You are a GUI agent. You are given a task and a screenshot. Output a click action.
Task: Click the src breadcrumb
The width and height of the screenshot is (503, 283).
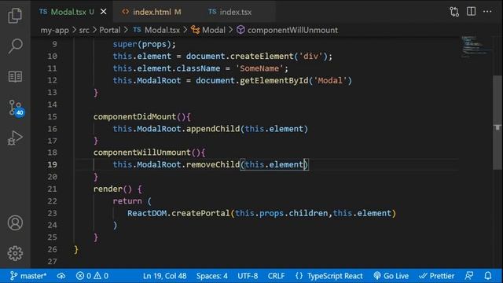[x=84, y=30]
